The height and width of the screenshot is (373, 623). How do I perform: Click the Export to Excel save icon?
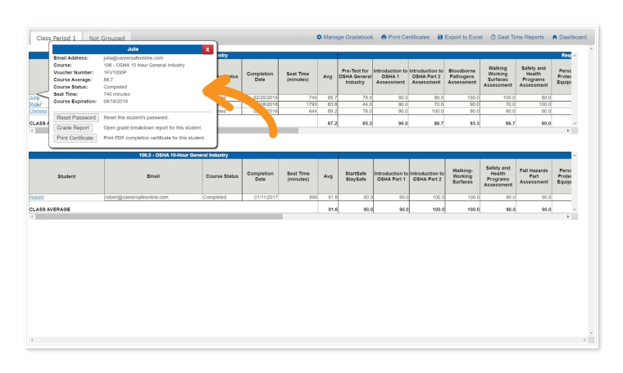(x=440, y=37)
